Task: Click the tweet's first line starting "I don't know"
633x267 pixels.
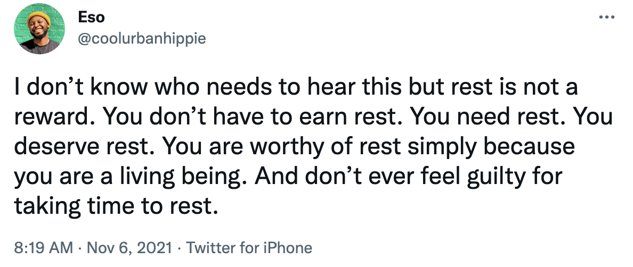Action: [296, 88]
